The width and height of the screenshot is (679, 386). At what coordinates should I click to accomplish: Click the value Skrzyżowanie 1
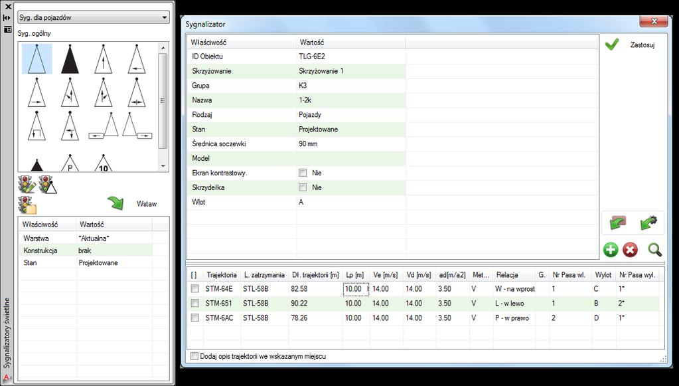point(321,71)
